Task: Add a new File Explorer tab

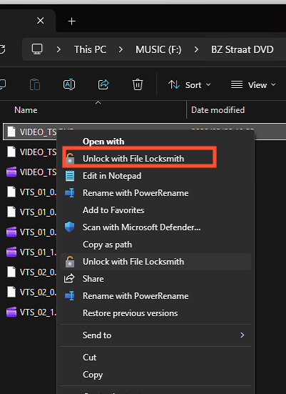Action: click(72, 21)
